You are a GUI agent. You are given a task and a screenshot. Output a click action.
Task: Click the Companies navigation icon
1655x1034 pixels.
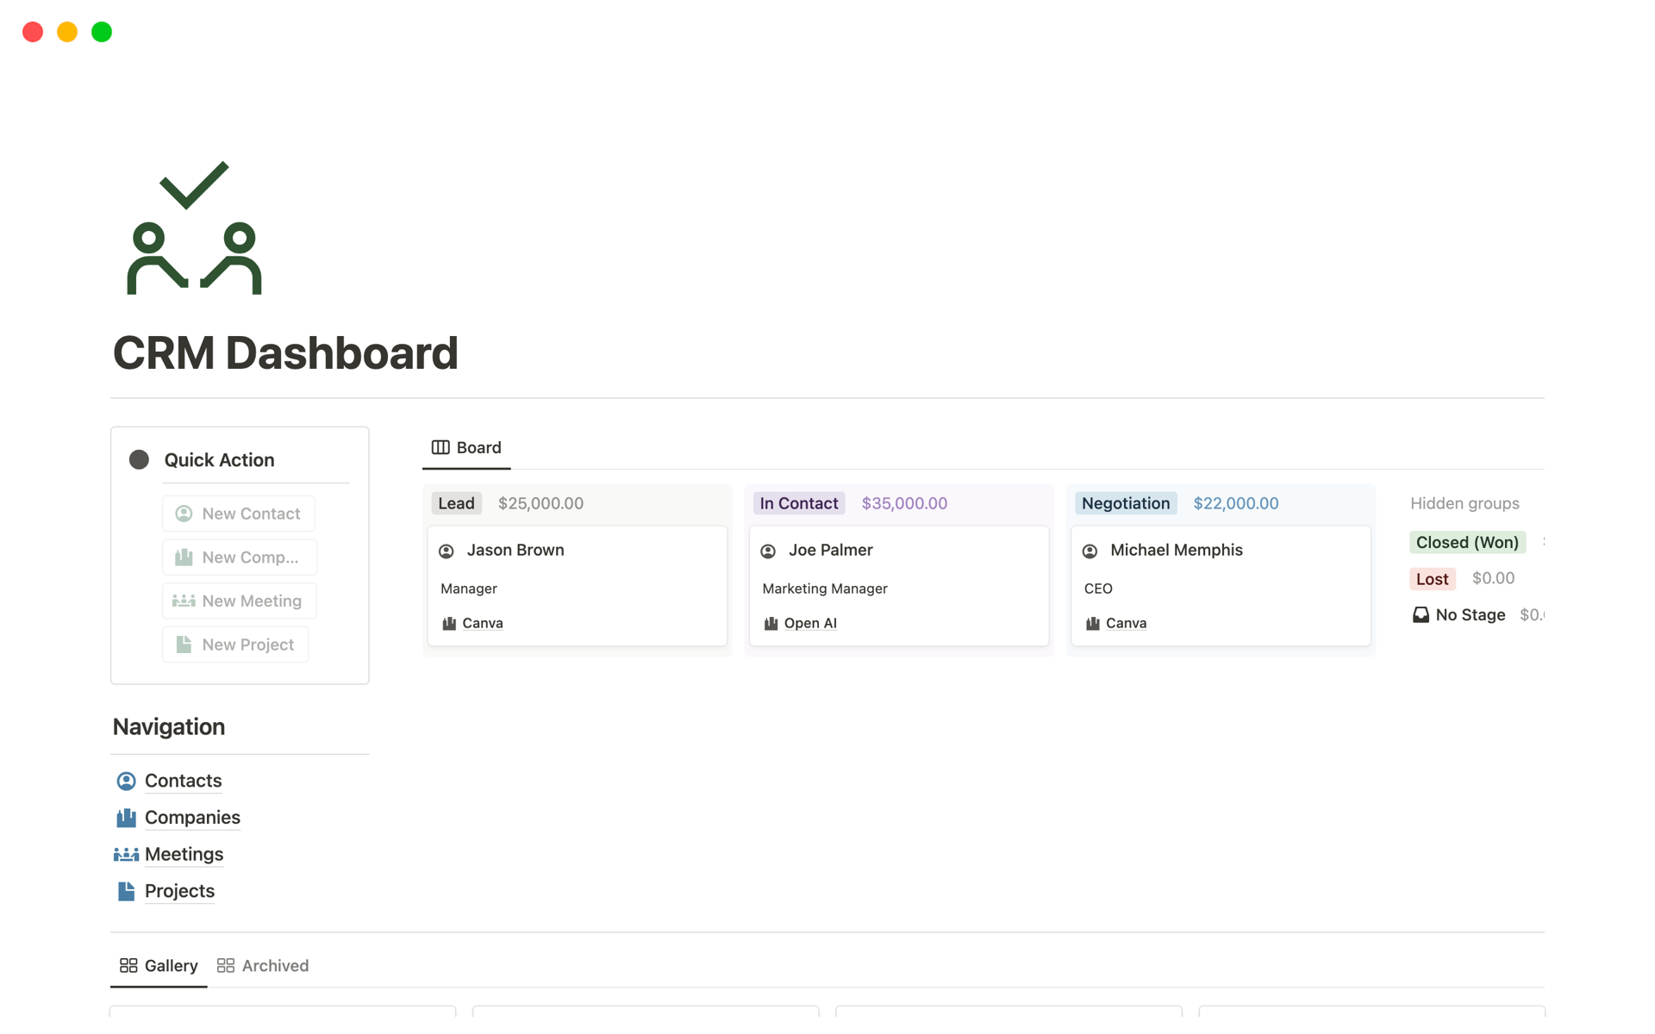coord(125,817)
